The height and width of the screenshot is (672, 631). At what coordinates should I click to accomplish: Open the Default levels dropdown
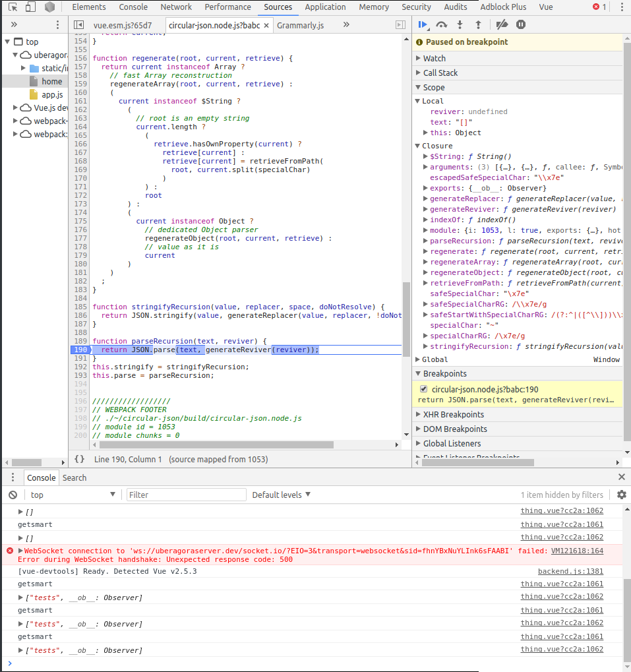point(282,495)
